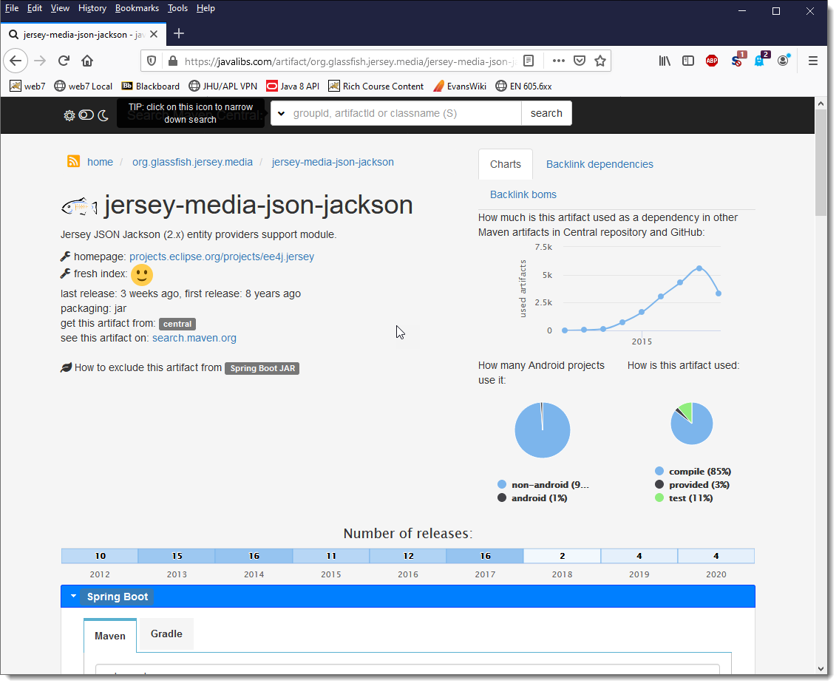The height and width of the screenshot is (686, 839).
Task: Click the browser Back arrow button
Action: coord(16,61)
